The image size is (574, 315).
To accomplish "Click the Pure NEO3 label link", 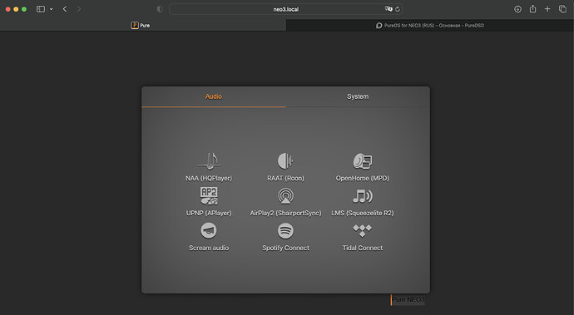I will tap(408, 300).
